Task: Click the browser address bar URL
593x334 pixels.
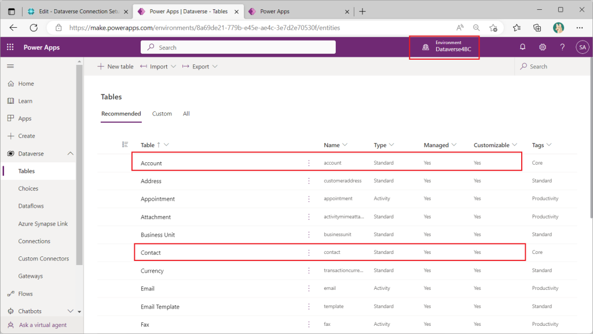Action: (204, 28)
